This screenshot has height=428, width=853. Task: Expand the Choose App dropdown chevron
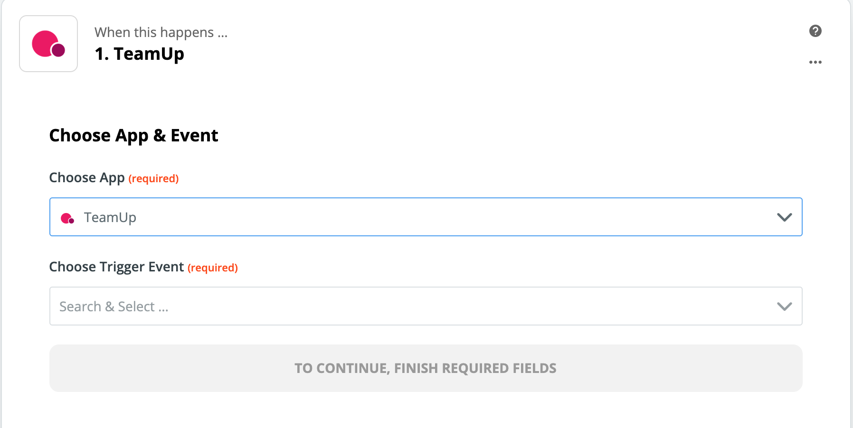784,217
